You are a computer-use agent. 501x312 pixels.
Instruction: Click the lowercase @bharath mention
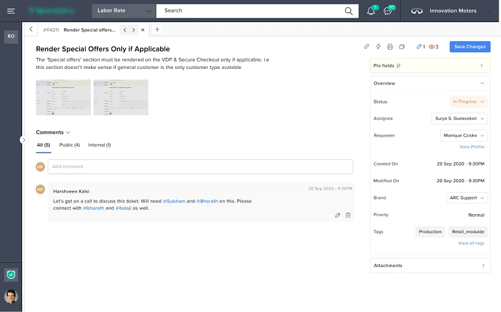point(94,208)
